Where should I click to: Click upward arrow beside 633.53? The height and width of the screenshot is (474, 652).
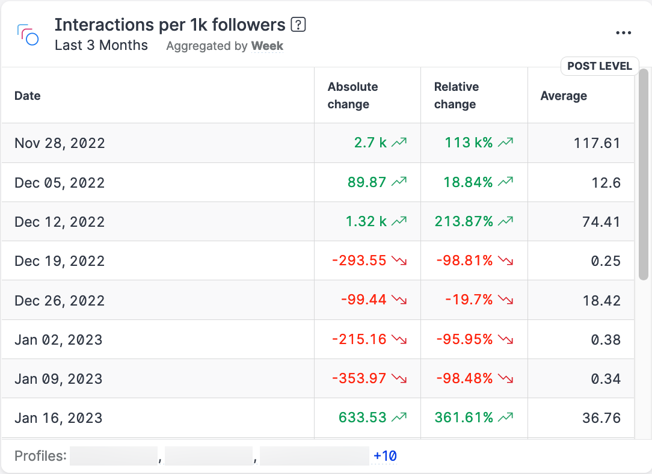[399, 417]
